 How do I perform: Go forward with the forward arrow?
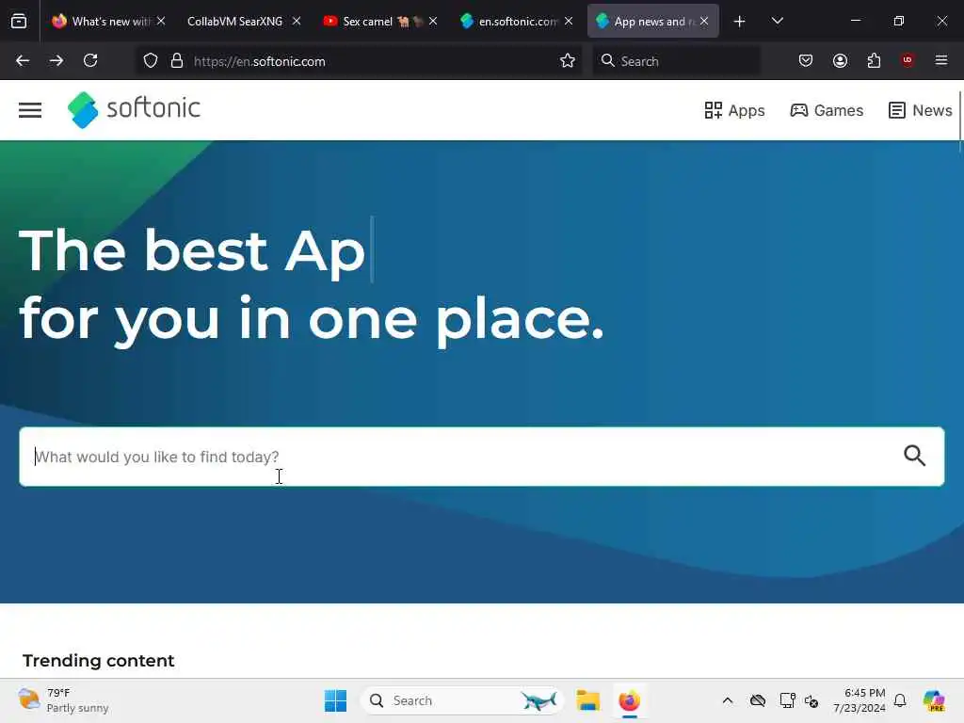[x=56, y=60]
